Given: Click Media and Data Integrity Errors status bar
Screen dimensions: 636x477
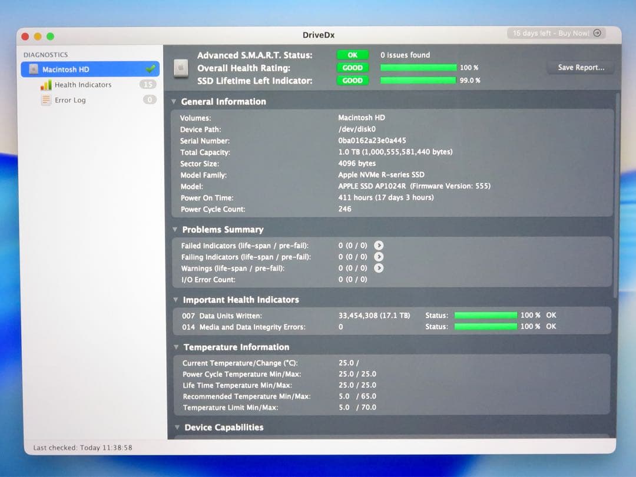Looking at the screenshot, I should point(485,326).
